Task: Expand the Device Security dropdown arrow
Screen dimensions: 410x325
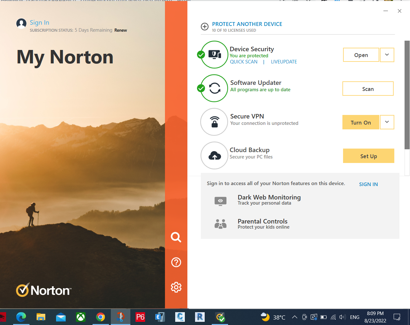Action: click(387, 55)
